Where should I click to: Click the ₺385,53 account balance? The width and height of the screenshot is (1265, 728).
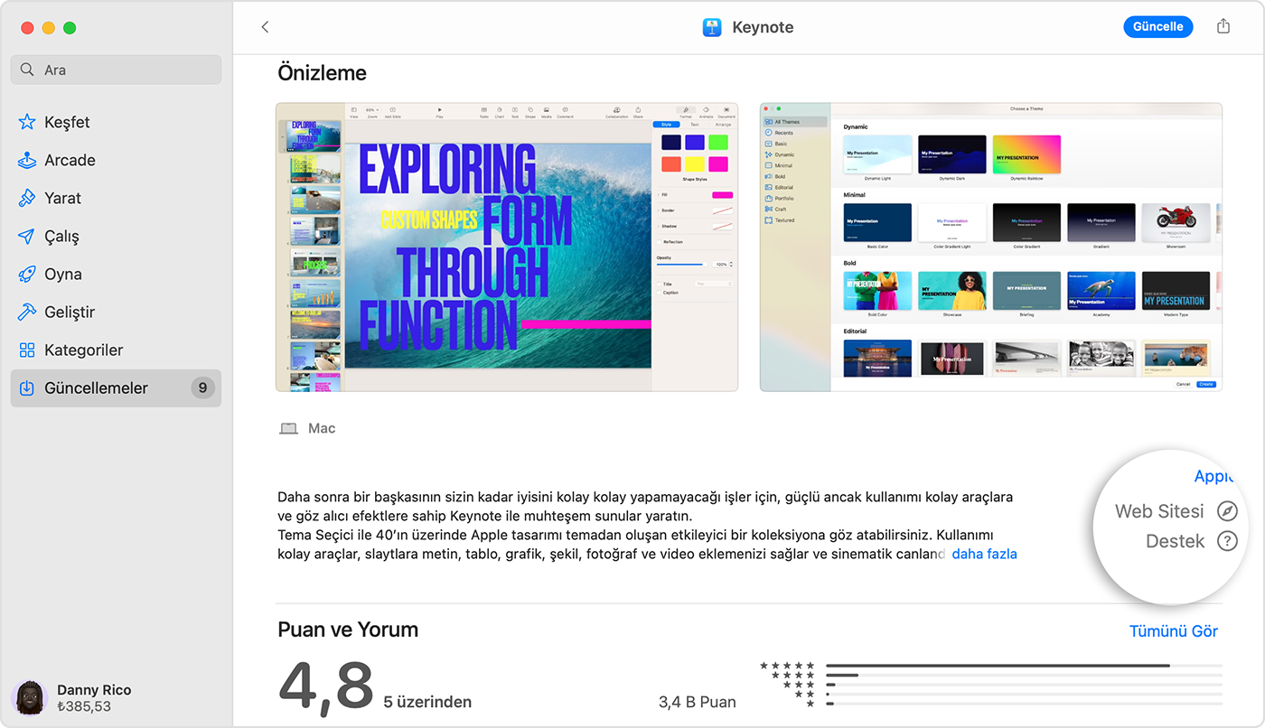[x=84, y=706]
